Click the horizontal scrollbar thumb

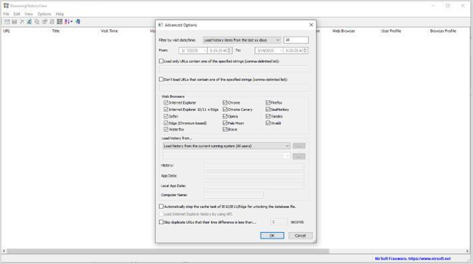click(168, 251)
